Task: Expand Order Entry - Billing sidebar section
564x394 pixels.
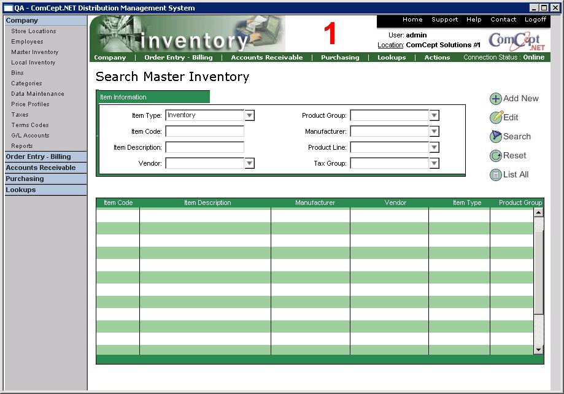Action: 38,157
